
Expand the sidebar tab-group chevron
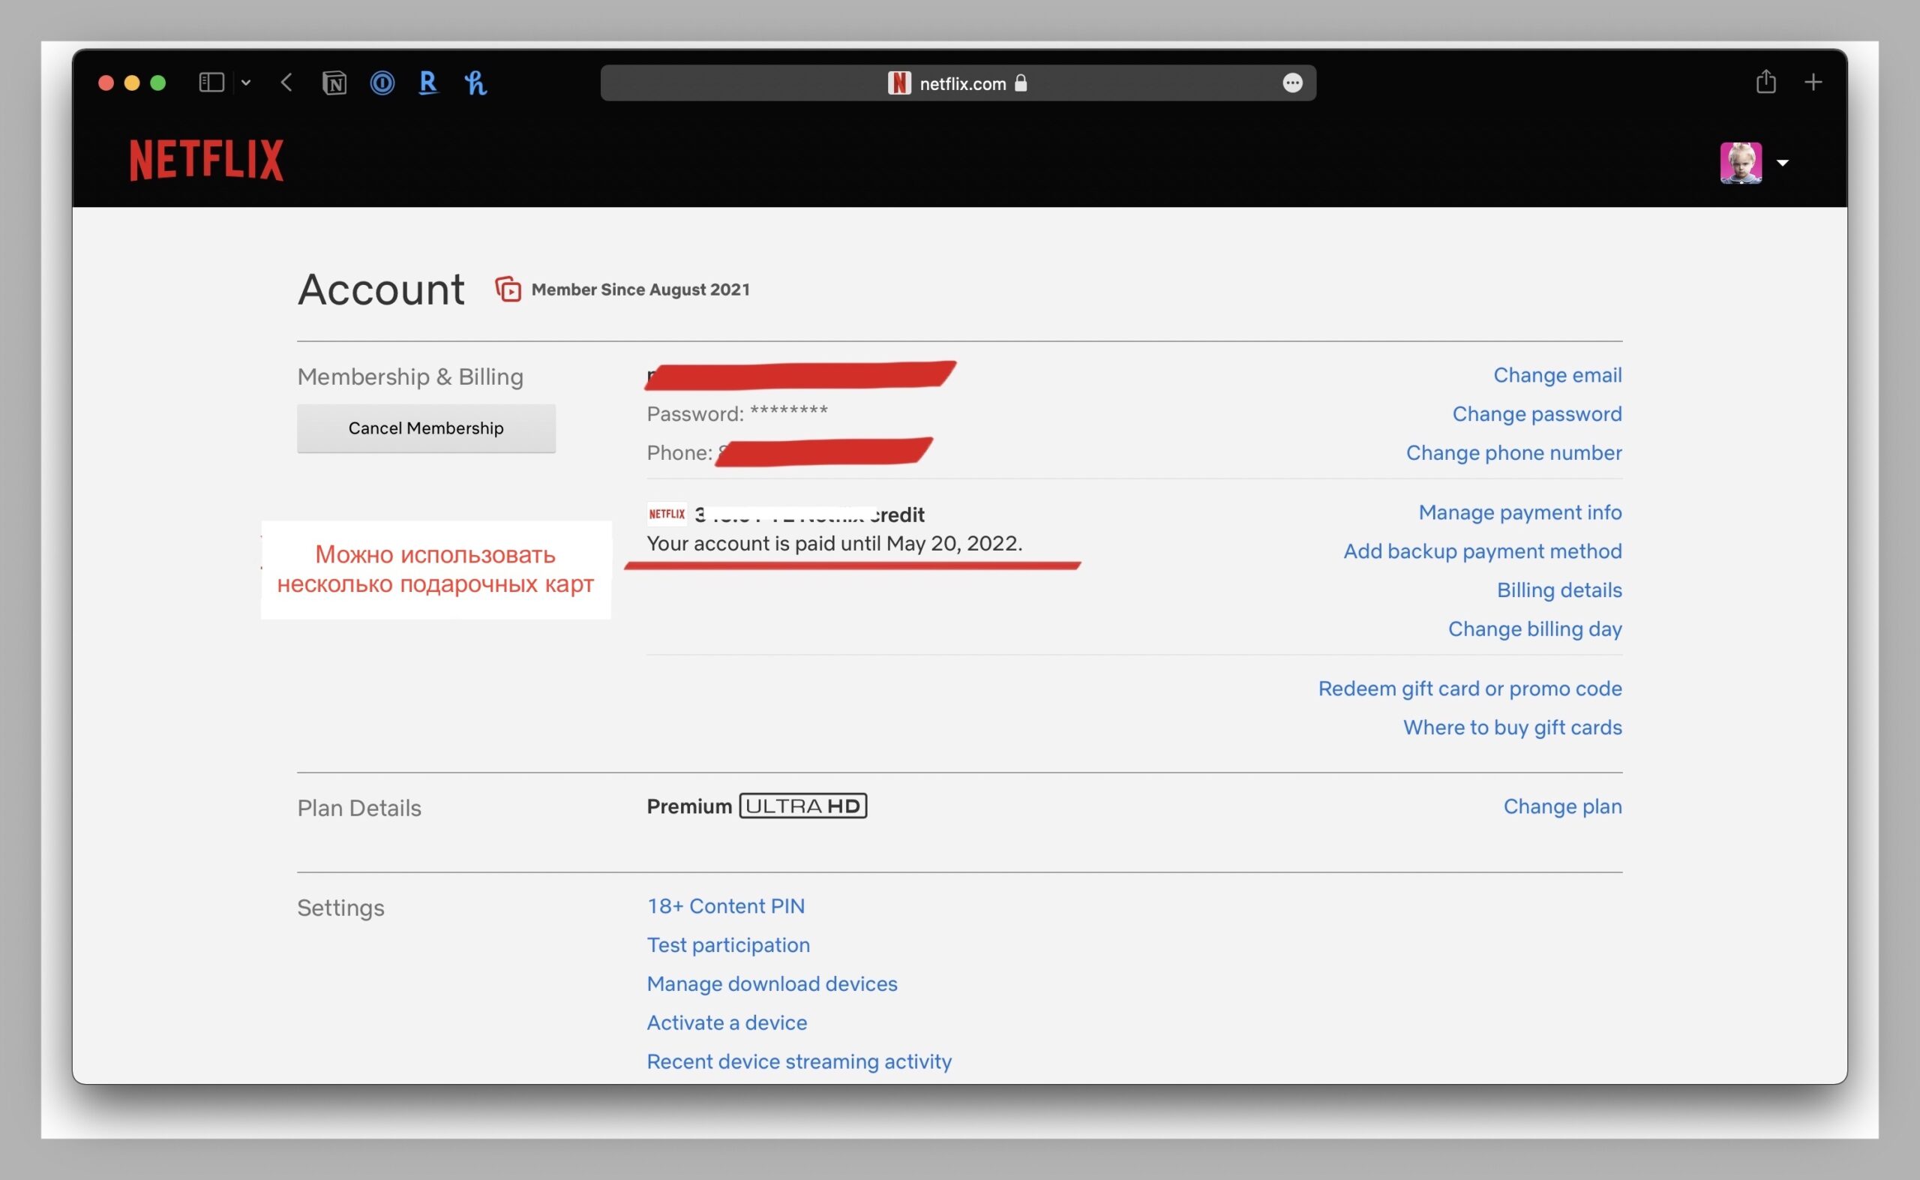[x=246, y=83]
